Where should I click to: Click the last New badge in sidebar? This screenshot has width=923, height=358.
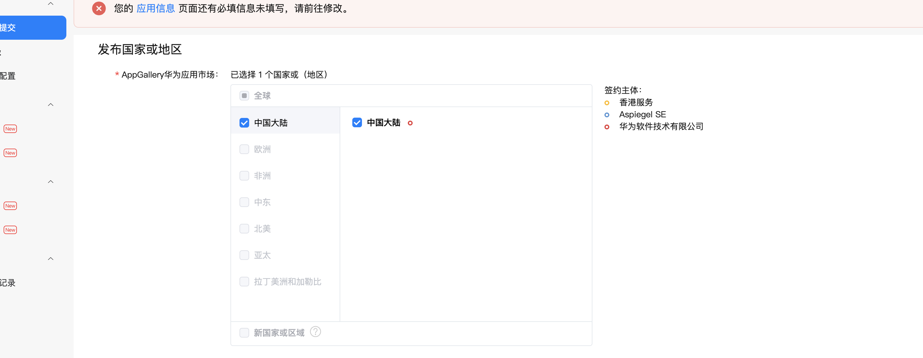10,230
